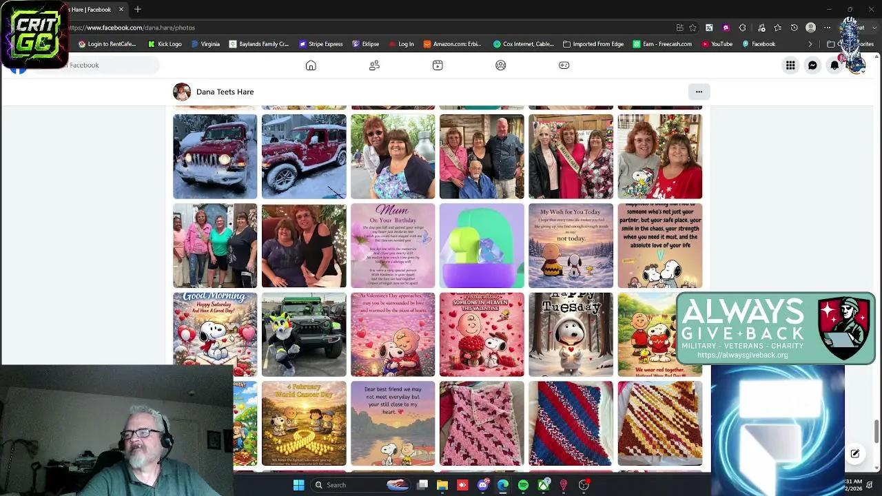Open the front-view snowy red Jeep photo

215,156
